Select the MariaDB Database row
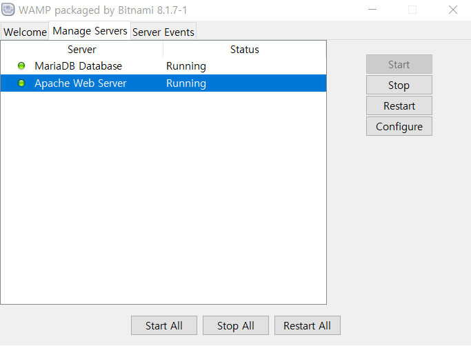The width and height of the screenshot is (471, 346). 163,65
